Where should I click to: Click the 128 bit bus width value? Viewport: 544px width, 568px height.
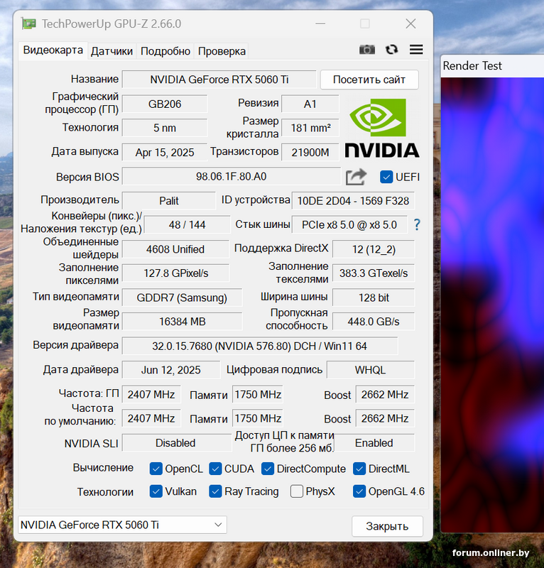(x=374, y=297)
